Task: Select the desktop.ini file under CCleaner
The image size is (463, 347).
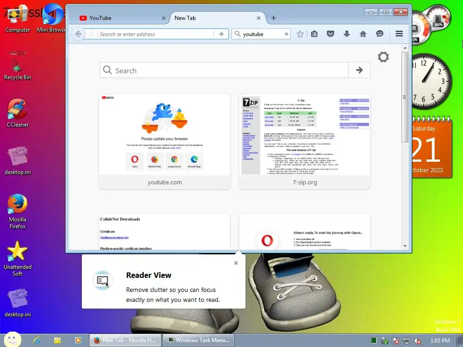Action: click(18, 161)
